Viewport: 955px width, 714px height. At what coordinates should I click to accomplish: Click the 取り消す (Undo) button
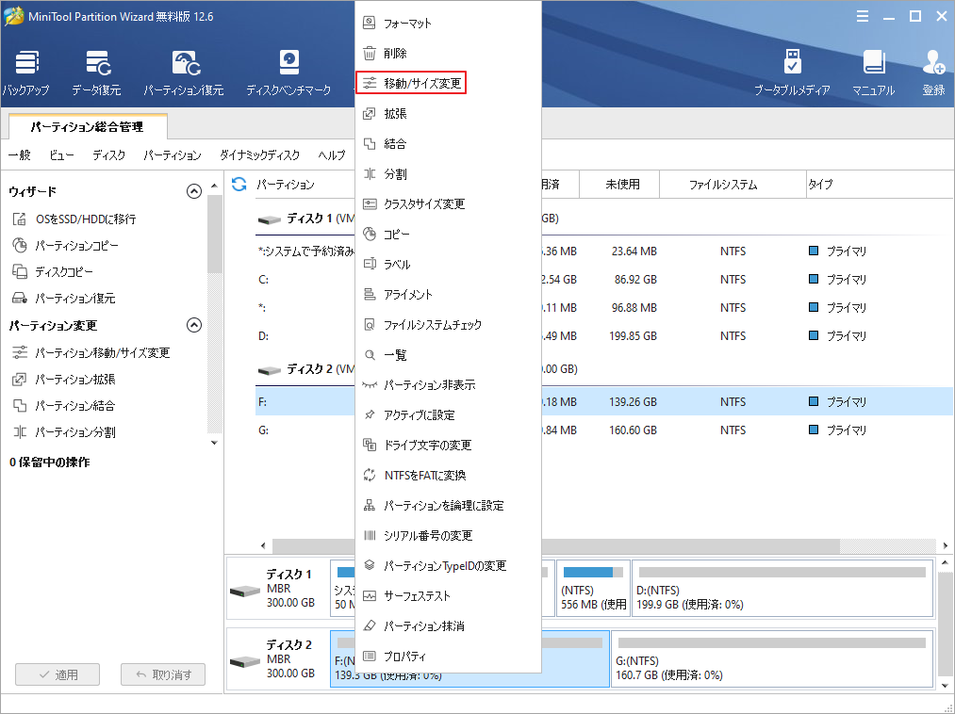[x=162, y=674]
